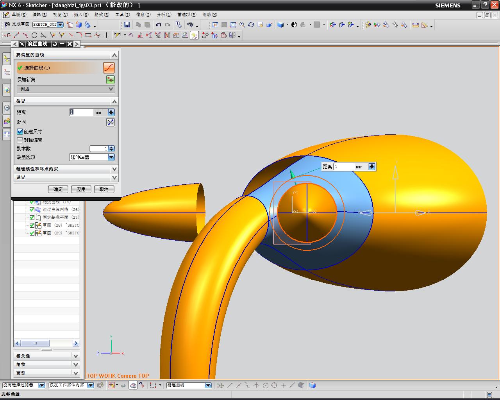Open the 相连曲线 curve rule dropdown
This screenshot has height=400, width=500.
coord(208,386)
